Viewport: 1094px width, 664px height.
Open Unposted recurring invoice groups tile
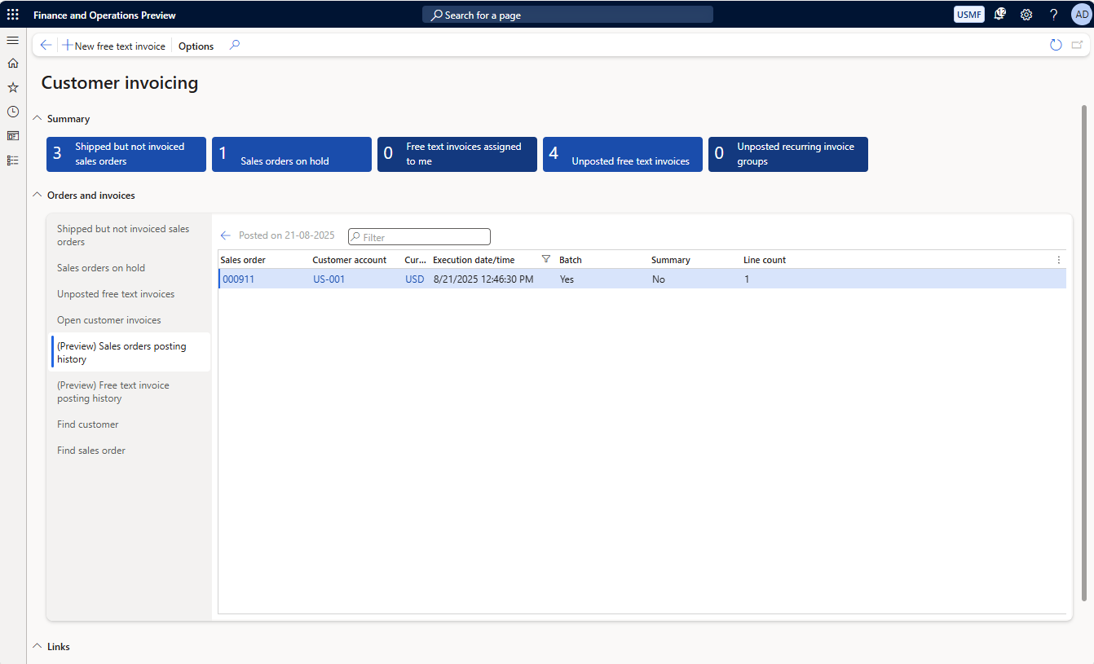pyautogui.click(x=788, y=154)
